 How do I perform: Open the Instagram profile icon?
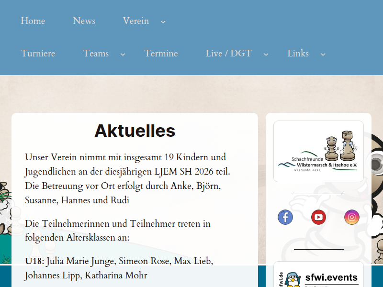coord(352,217)
